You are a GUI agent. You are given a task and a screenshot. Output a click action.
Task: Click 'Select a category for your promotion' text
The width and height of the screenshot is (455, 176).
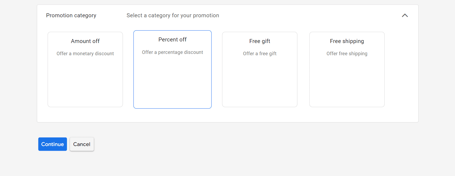click(x=173, y=15)
